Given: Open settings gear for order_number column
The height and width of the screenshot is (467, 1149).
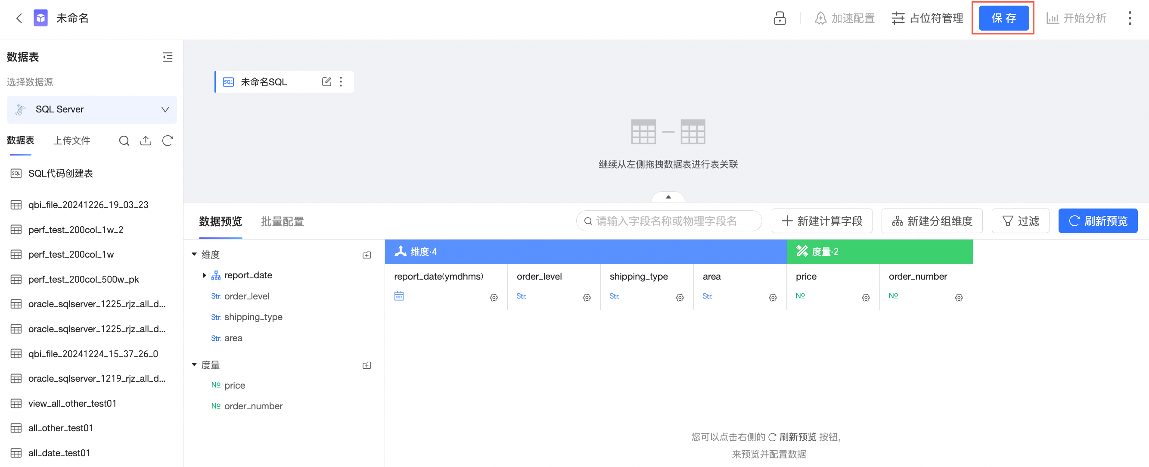Looking at the screenshot, I should [959, 298].
